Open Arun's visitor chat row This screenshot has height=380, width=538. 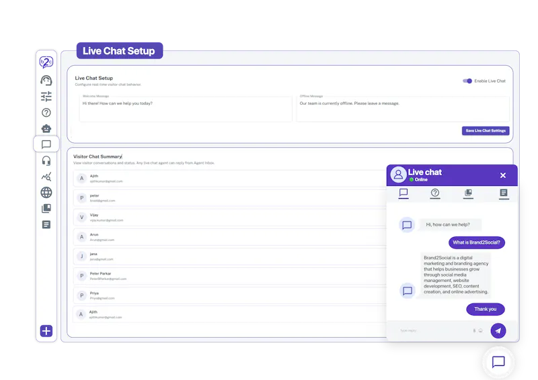[229, 237]
